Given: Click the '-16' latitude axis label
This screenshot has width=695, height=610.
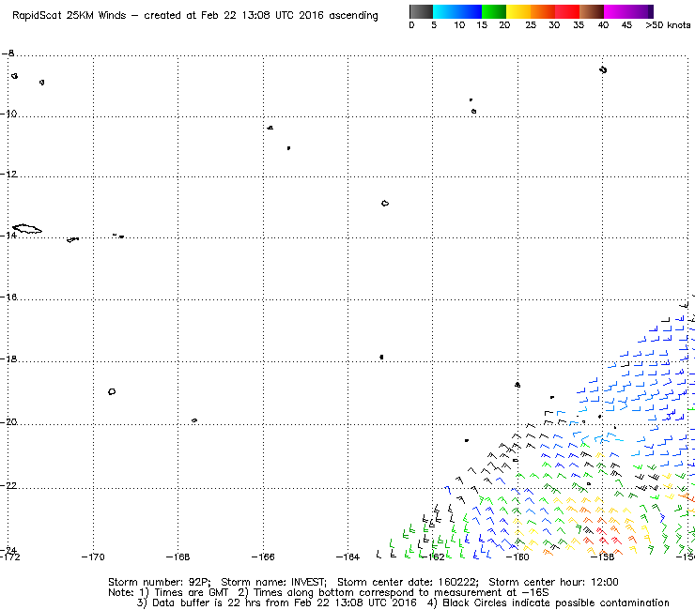Looking at the screenshot, I should (8, 297).
